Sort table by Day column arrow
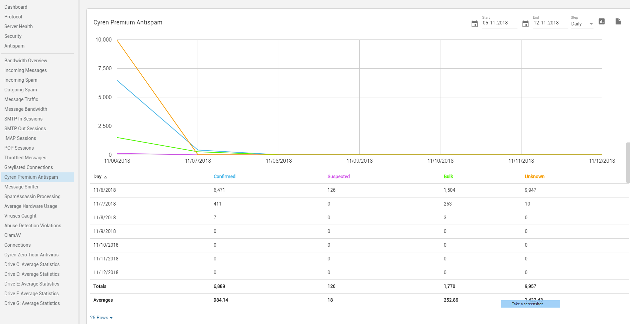 (106, 177)
